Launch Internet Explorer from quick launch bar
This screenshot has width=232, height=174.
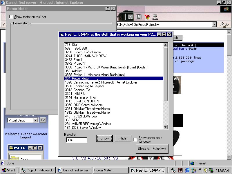(187, 170)
